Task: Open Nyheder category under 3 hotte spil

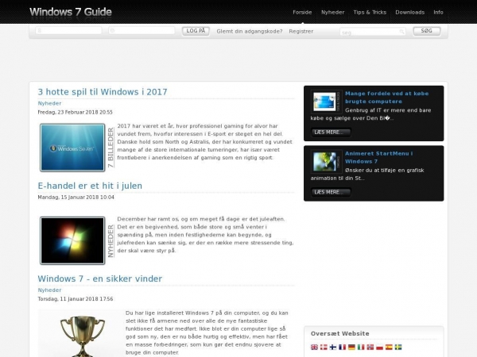Action: point(49,103)
